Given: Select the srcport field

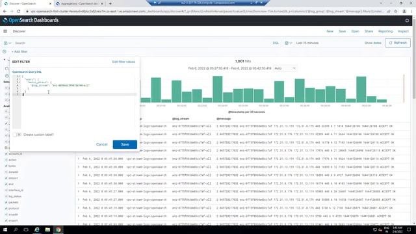Looking at the screenshot, I should 13,221.
